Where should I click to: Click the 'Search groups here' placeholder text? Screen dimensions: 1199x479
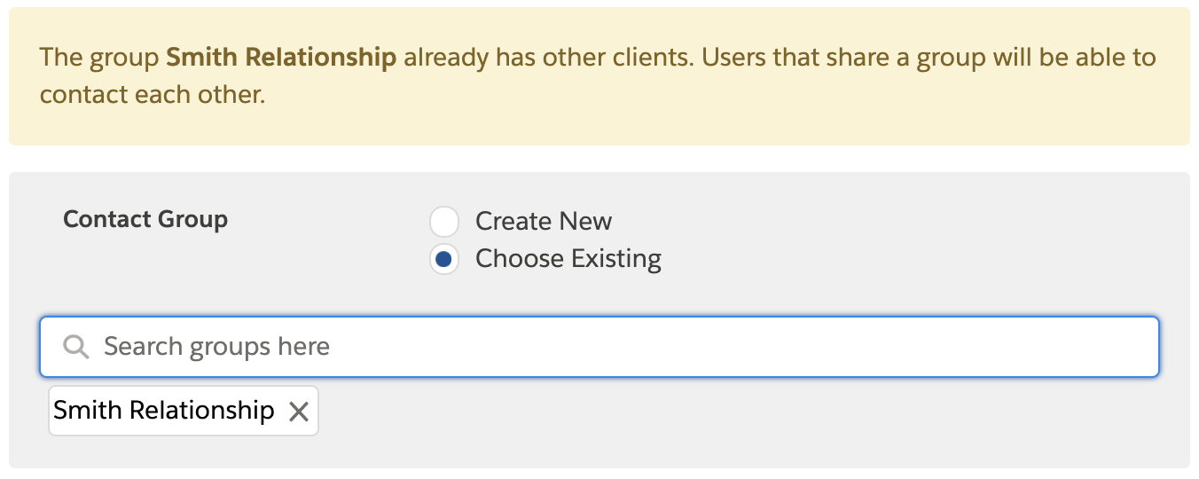click(216, 346)
